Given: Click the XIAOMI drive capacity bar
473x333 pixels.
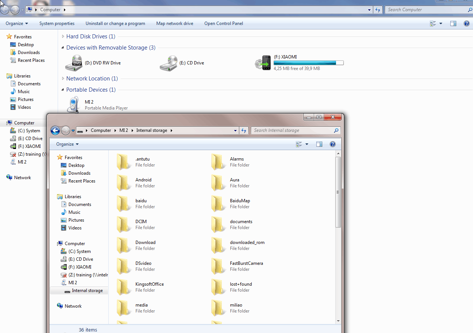Looking at the screenshot, I should point(309,63).
